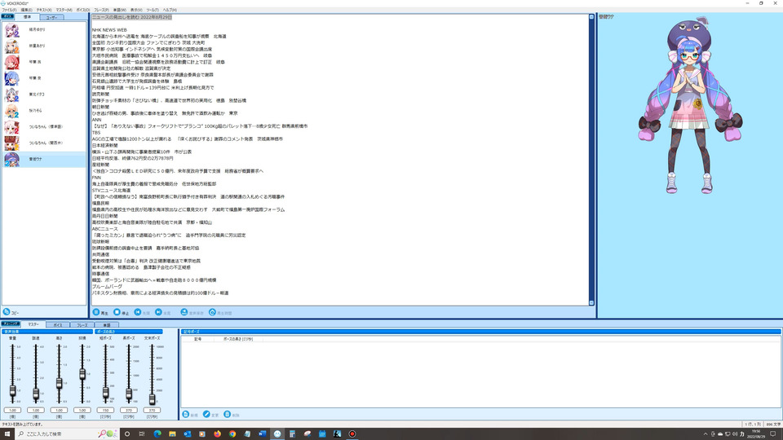Viewport: 783px width, 440px height.
Task: Open the テキスト(X) menu
Action: coord(44,10)
